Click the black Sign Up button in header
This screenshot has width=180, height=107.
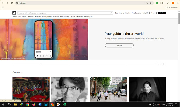pyautogui.click(x=161, y=13)
